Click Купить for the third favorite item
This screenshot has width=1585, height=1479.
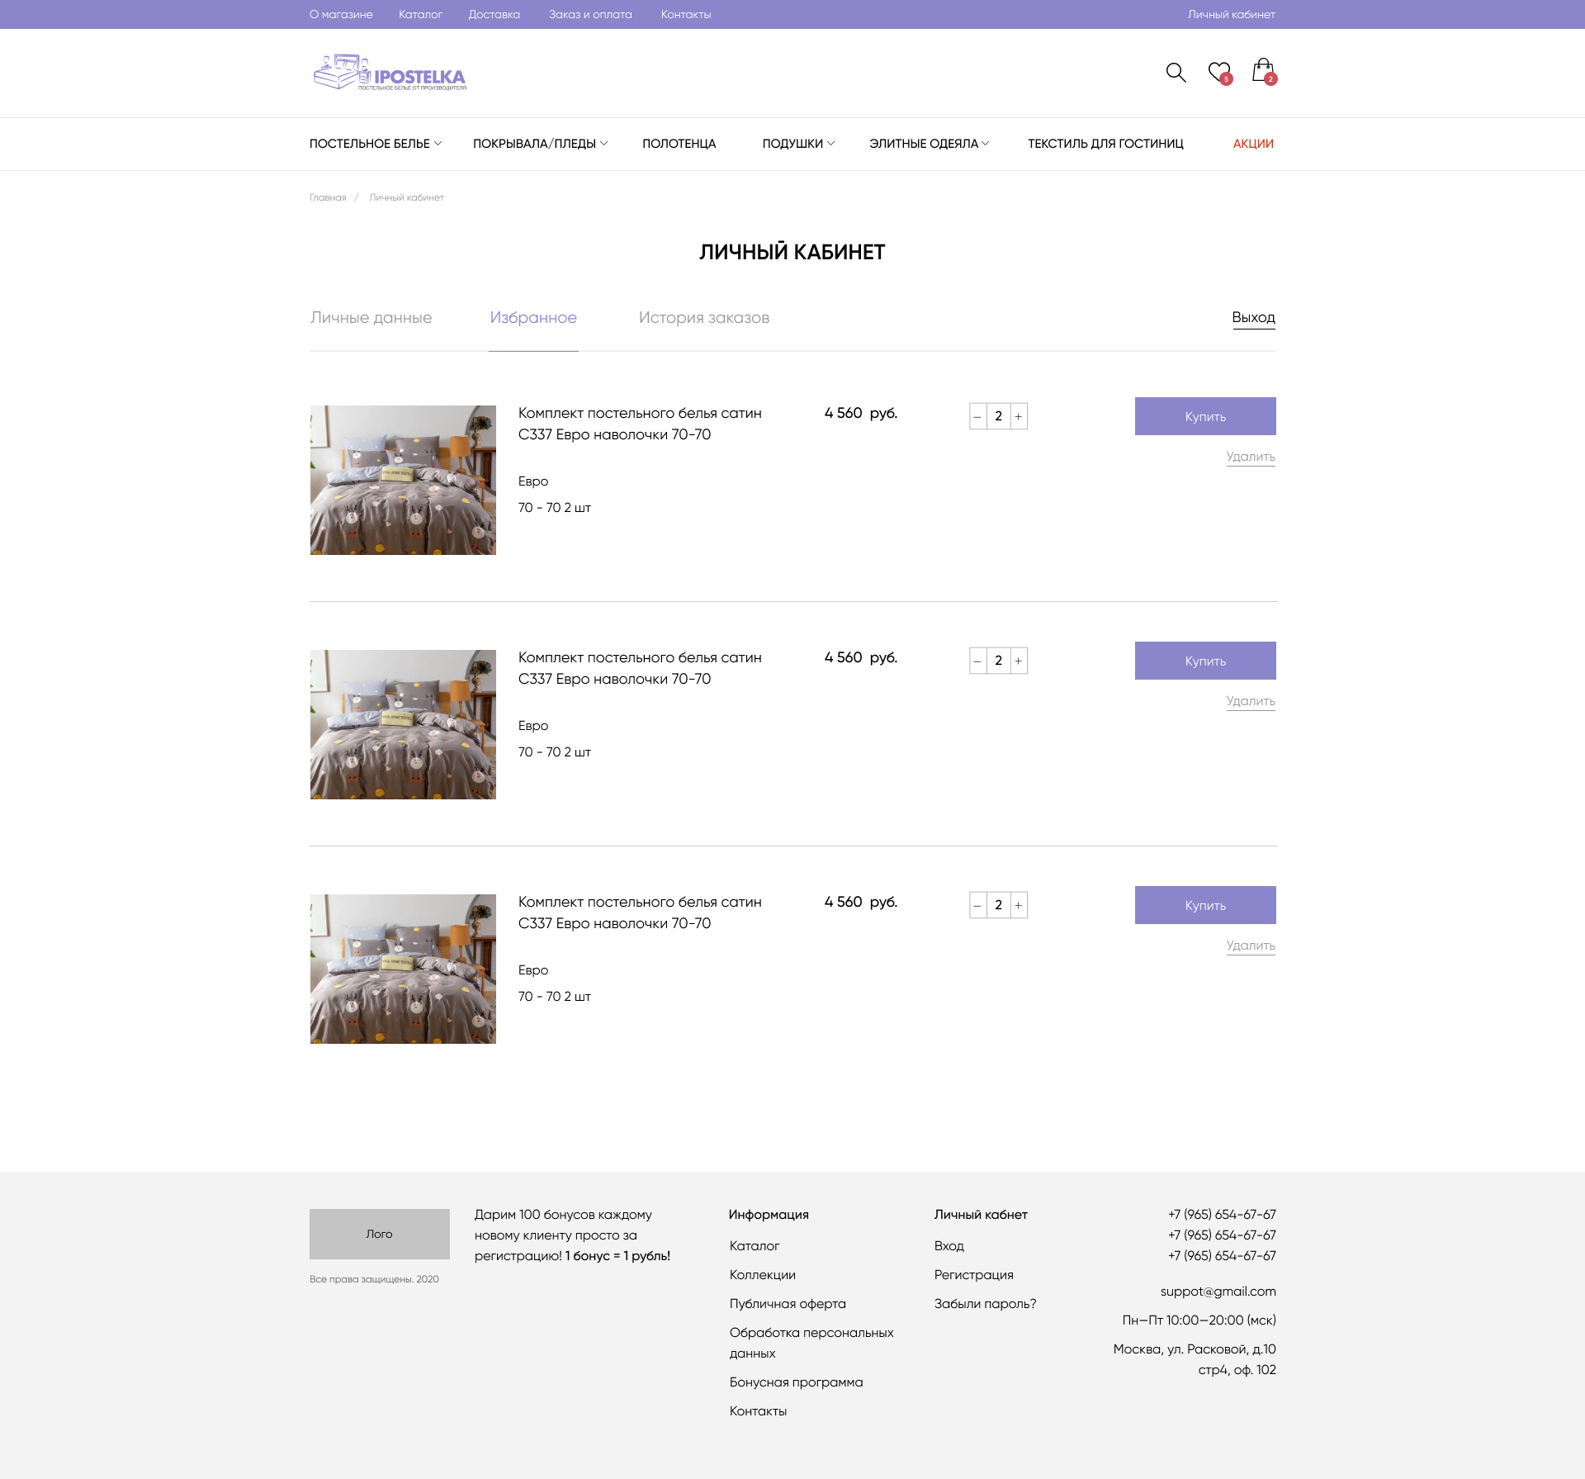coord(1205,905)
